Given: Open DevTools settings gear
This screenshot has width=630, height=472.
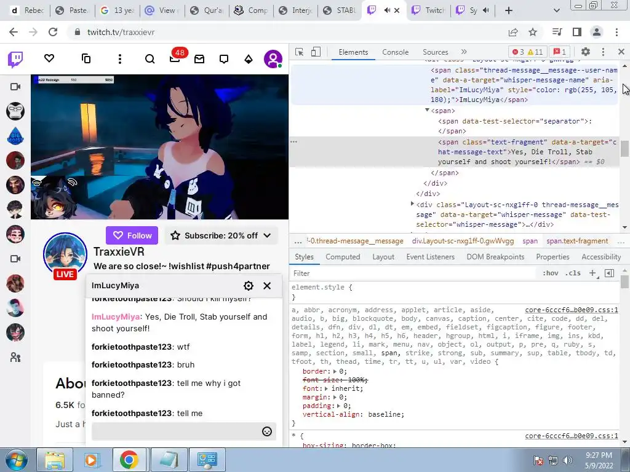Looking at the screenshot, I should point(586,52).
